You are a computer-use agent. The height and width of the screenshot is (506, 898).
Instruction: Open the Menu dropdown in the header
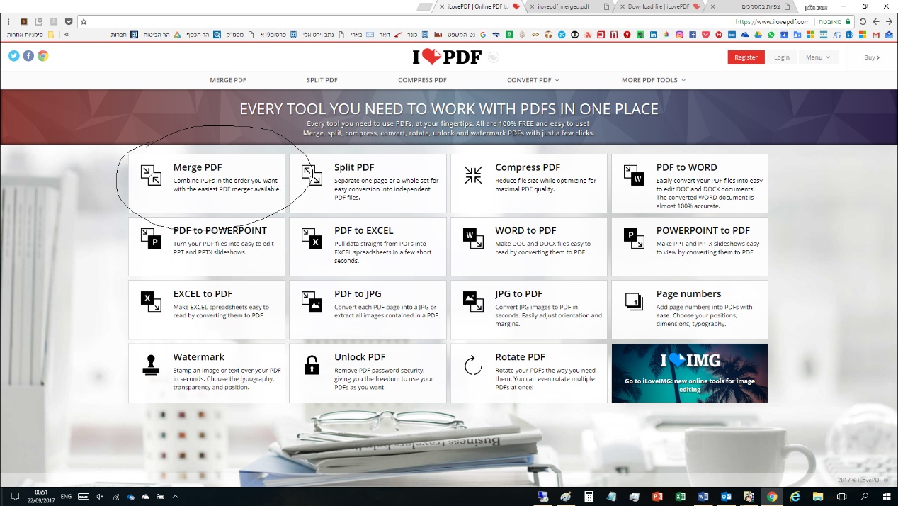pos(817,57)
